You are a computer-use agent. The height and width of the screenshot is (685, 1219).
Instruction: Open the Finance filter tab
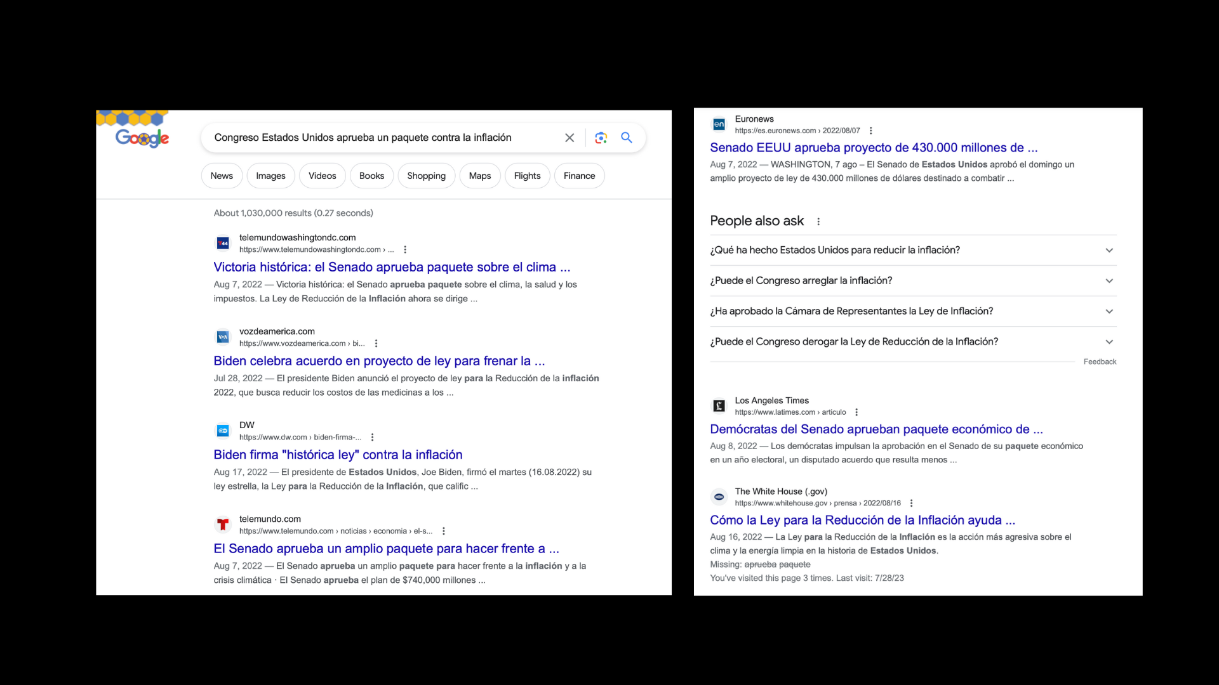click(579, 176)
